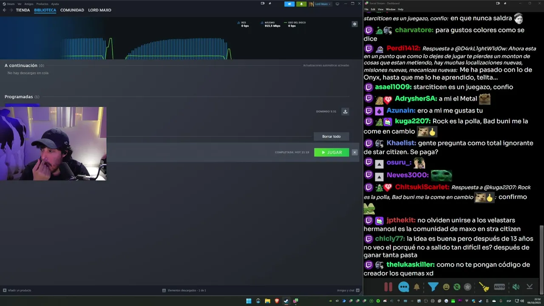
Task: Click the green JUGAR button
Action: click(331, 152)
